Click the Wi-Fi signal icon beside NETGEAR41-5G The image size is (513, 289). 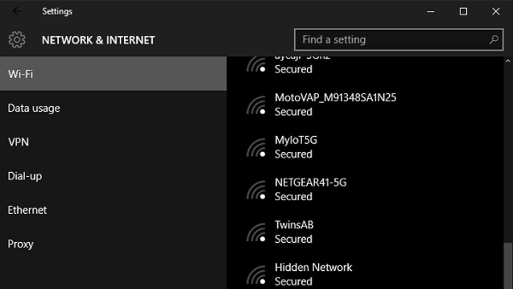point(257,190)
